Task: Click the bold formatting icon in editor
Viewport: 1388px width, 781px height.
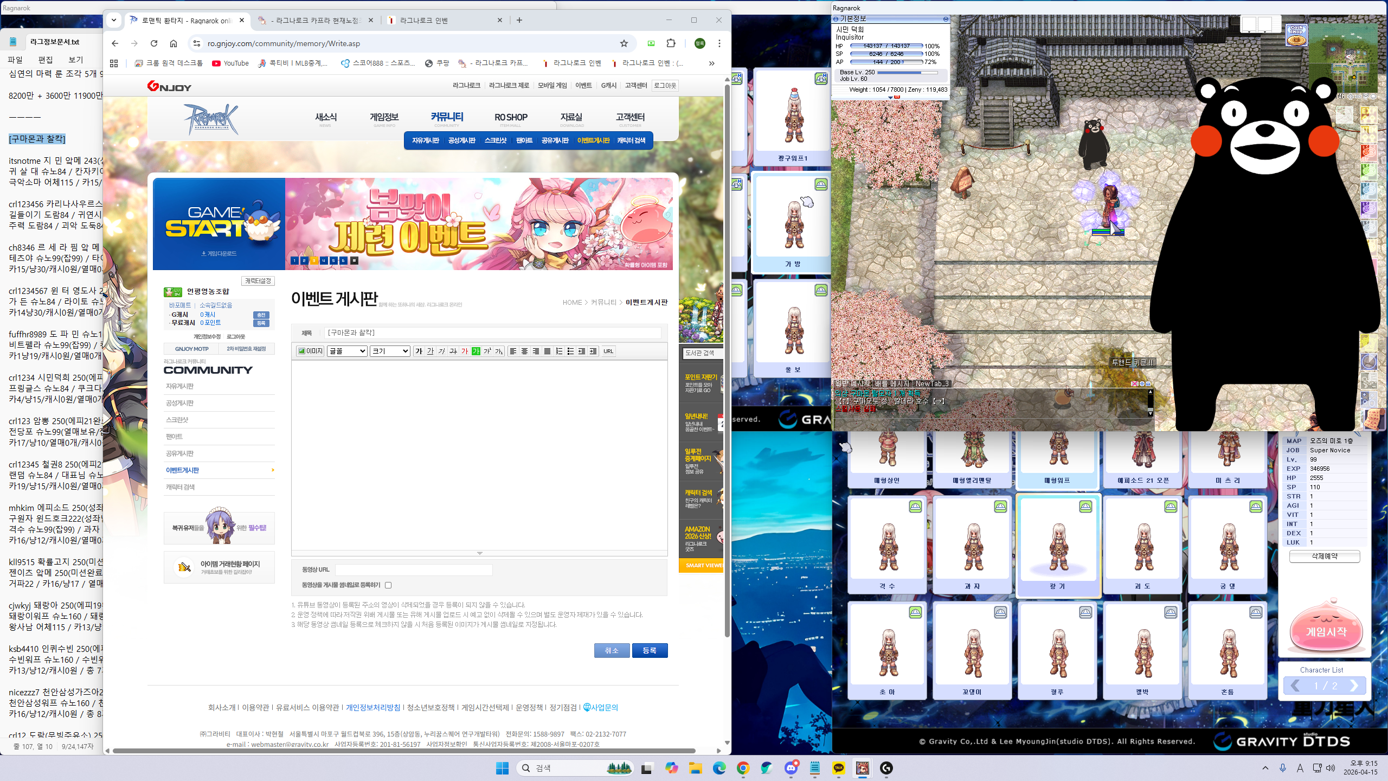Action: click(419, 351)
